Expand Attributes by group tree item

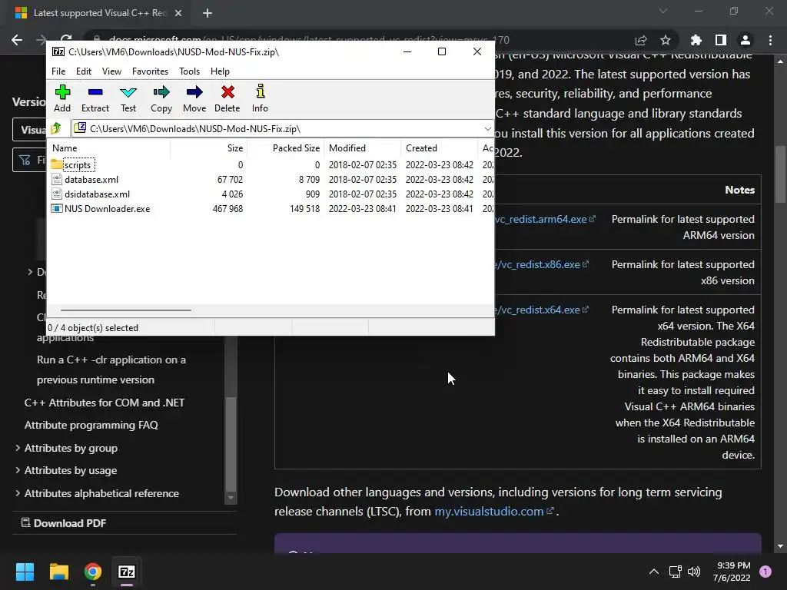[x=18, y=448]
